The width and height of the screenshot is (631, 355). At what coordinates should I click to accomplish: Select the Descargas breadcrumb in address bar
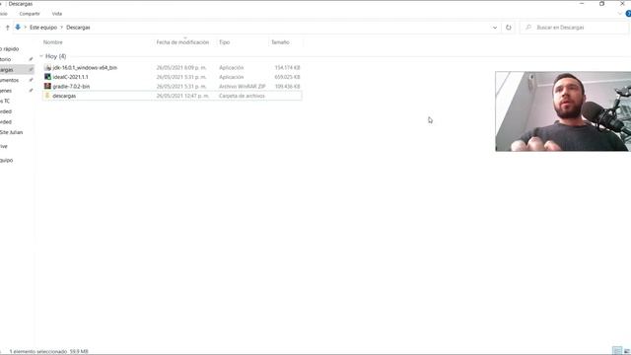[78, 28]
